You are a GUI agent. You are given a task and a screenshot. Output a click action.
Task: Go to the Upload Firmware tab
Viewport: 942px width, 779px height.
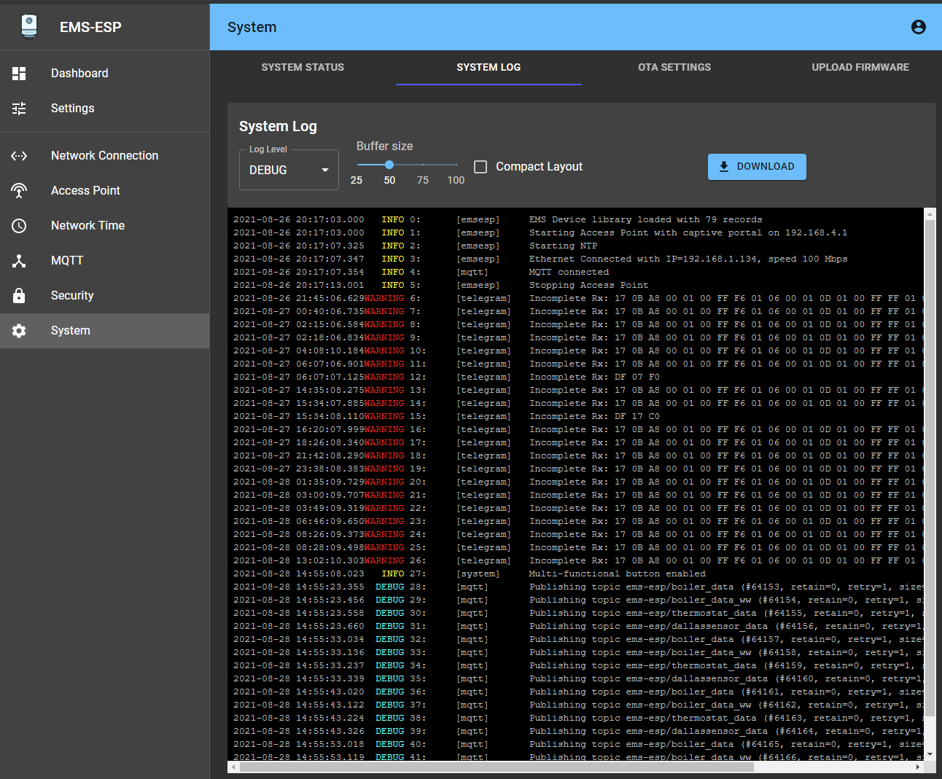click(860, 67)
